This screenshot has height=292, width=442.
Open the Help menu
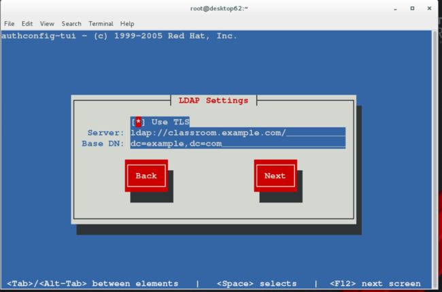pyautogui.click(x=127, y=24)
